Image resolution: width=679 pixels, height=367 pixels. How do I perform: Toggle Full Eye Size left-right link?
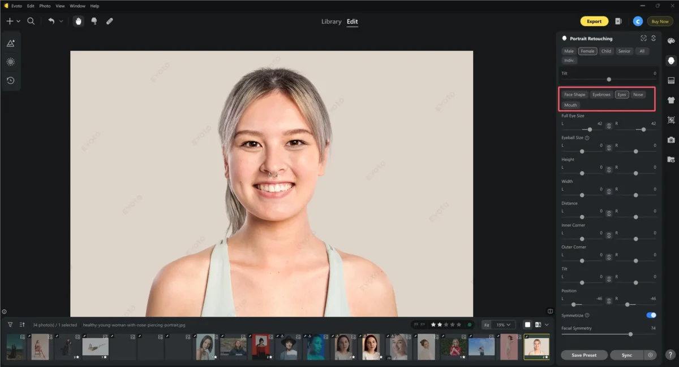click(609, 126)
